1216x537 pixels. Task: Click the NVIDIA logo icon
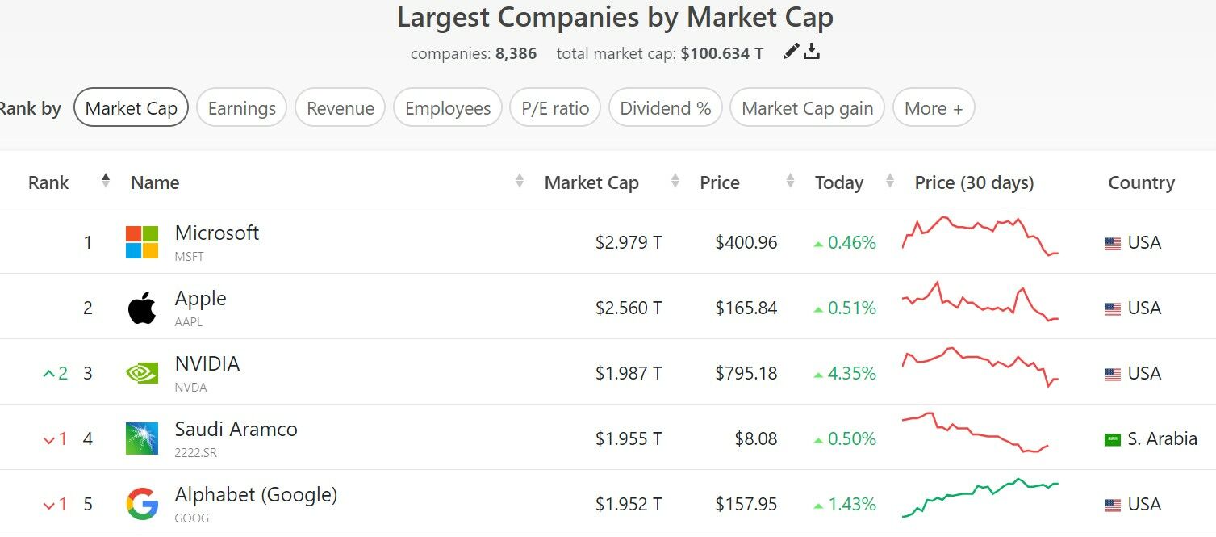pyautogui.click(x=142, y=373)
